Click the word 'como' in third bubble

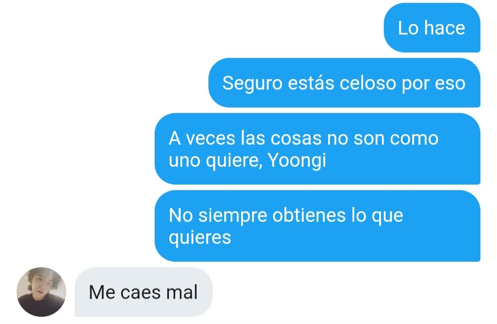(414, 139)
